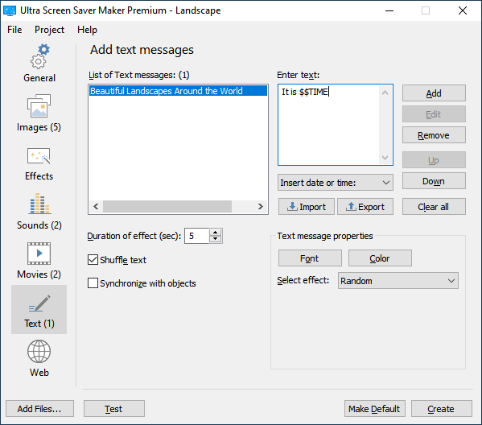This screenshot has height=425, width=482.
Task: Open the File menu
Action: click(14, 30)
